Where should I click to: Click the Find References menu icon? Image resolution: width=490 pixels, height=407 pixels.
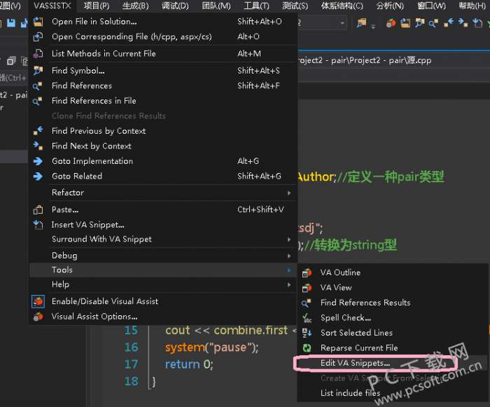click(x=38, y=85)
